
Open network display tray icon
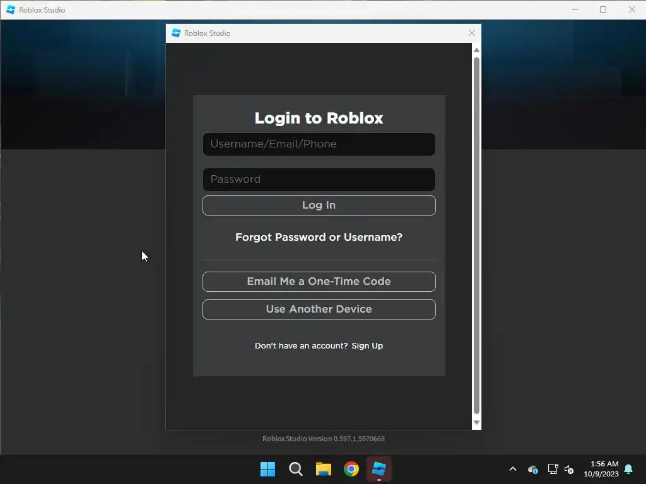(553, 469)
